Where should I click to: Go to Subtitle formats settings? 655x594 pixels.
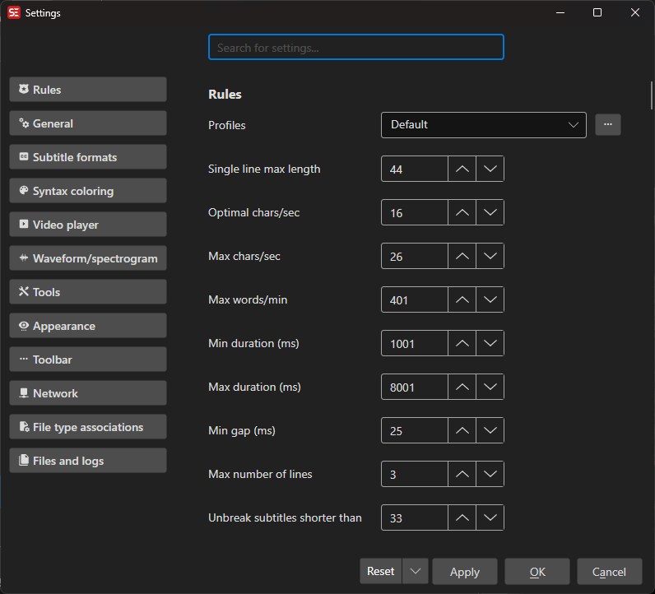(88, 157)
